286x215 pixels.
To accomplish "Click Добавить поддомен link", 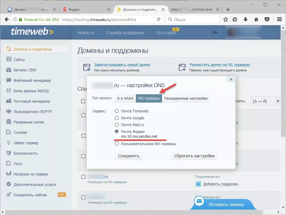I will tap(221, 184).
